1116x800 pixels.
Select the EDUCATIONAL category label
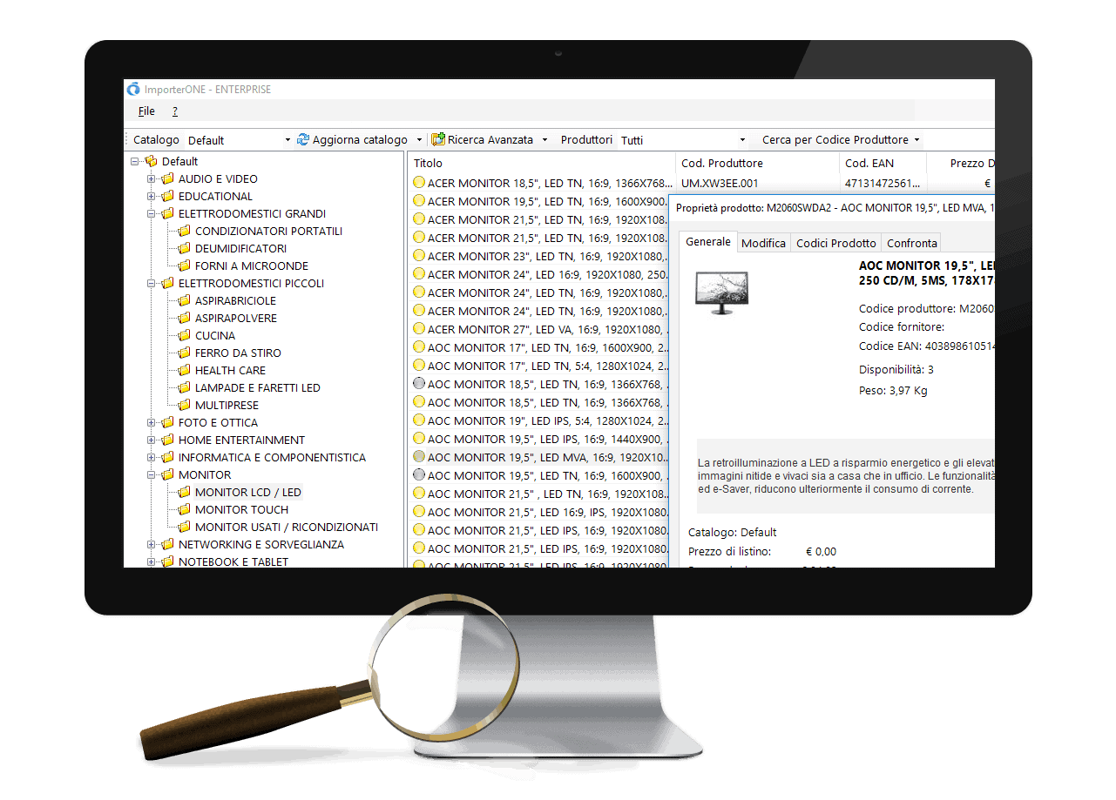[215, 196]
